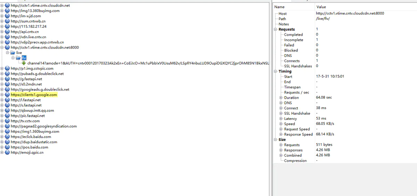Click the globe icon beside pubads.g.doubleclick.net
The width and height of the screenshot is (417, 196).
point(7,74)
